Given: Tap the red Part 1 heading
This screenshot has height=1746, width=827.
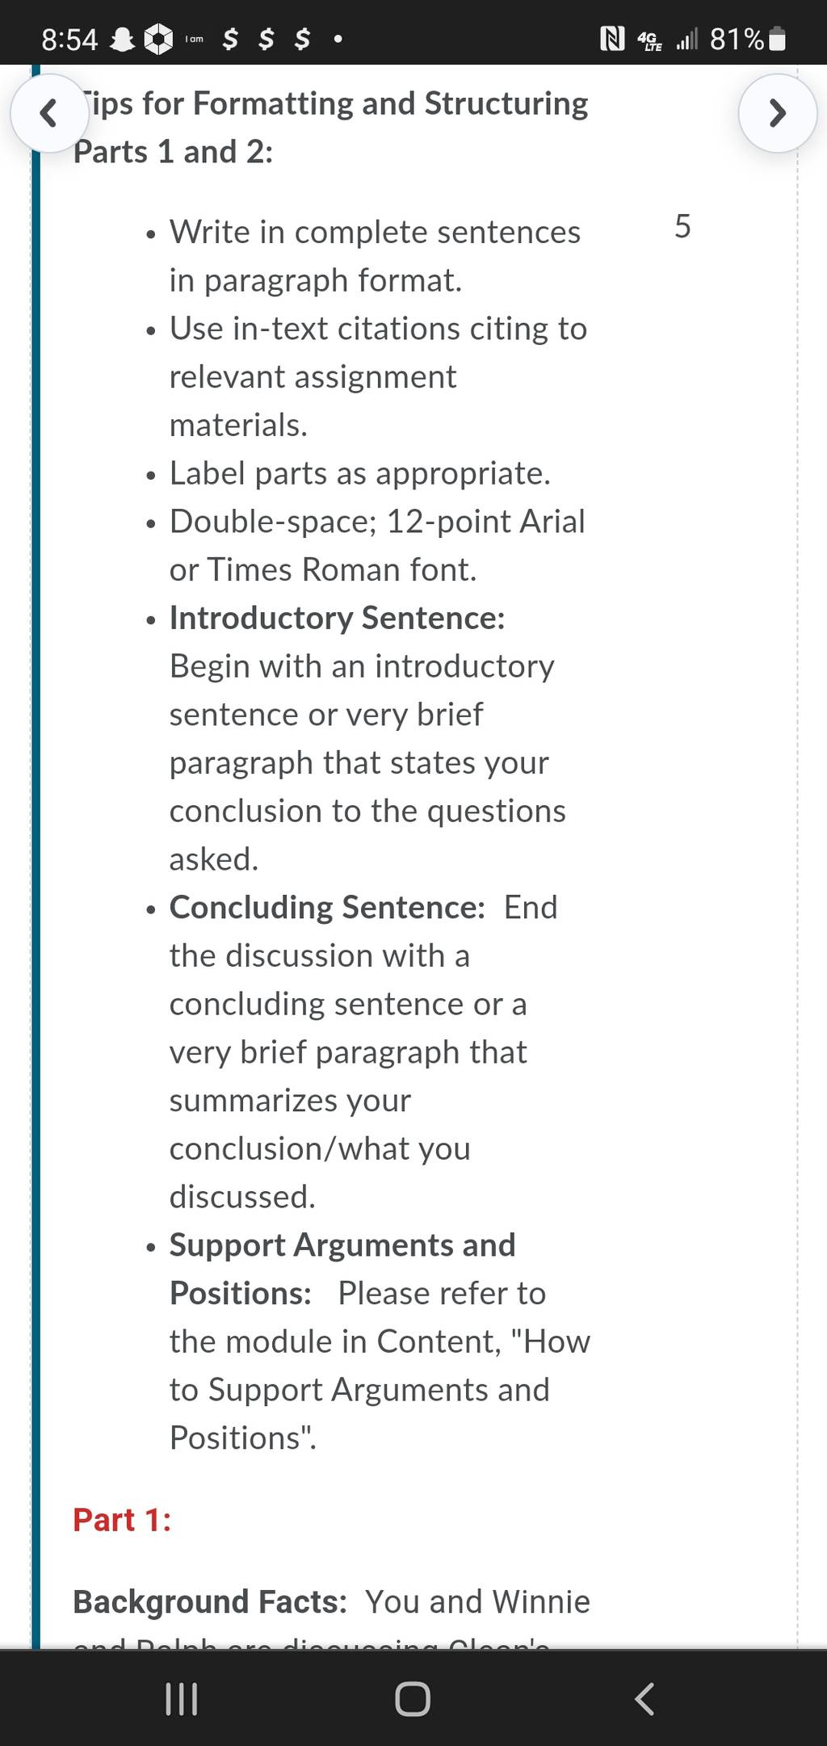Looking at the screenshot, I should click(122, 1520).
